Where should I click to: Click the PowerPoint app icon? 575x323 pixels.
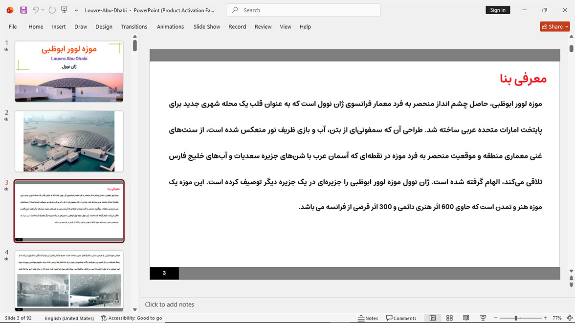click(10, 10)
